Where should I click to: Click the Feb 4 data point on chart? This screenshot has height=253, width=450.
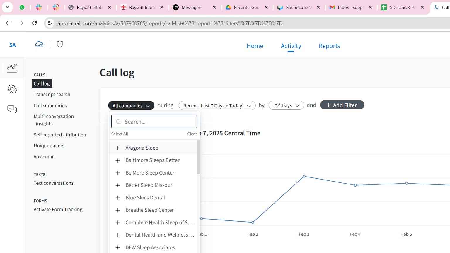click(355, 185)
